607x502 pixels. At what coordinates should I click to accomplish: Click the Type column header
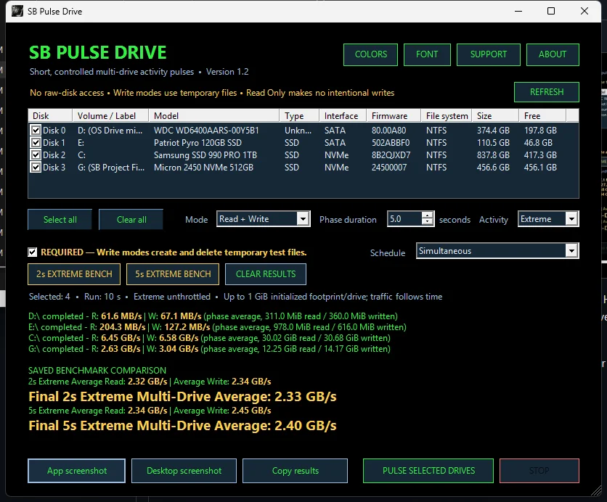[299, 115]
